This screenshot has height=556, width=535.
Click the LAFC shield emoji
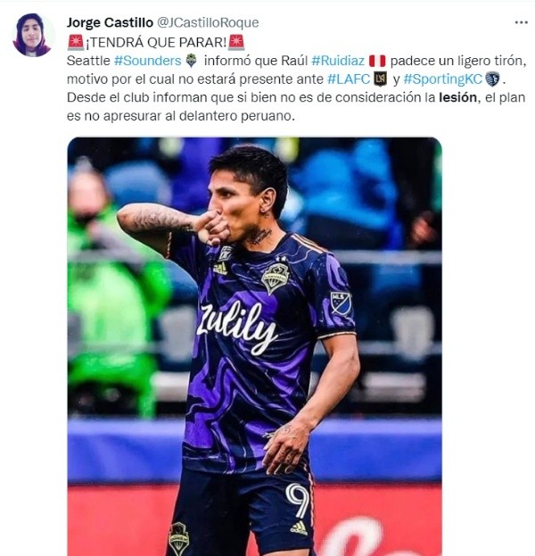click(x=380, y=79)
